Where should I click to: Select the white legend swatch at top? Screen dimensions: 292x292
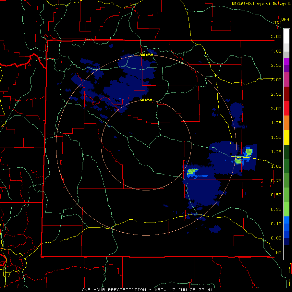click(x=286, y=36)
